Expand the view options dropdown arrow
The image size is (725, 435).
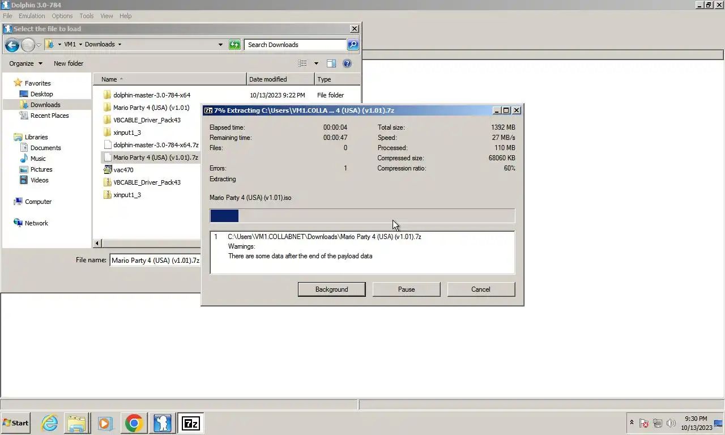point(316,63)
